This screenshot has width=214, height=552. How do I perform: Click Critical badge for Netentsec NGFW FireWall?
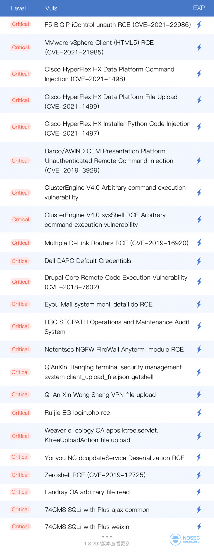20,349
